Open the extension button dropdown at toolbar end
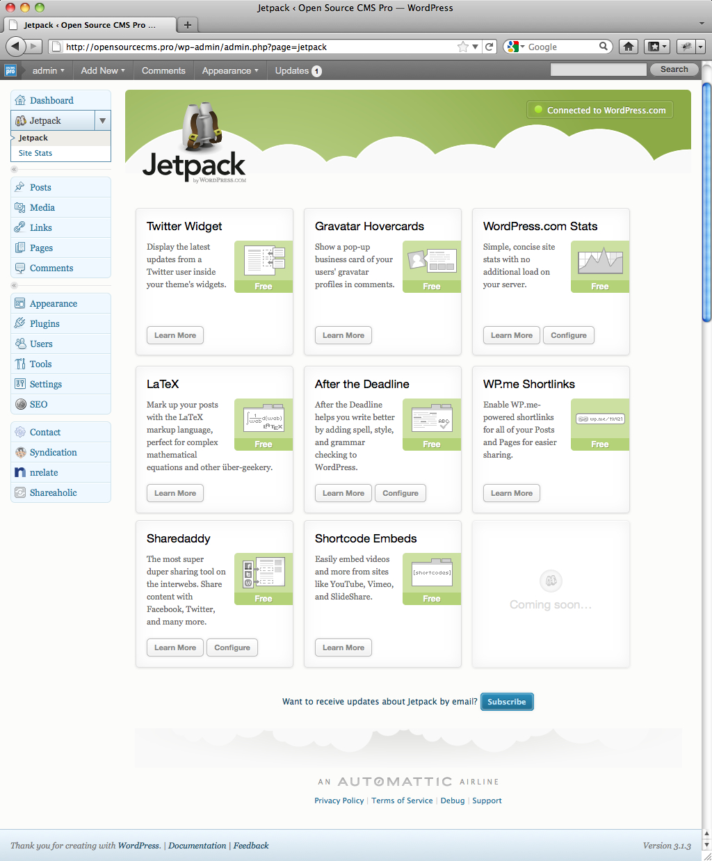The height and width of the screenshot is (861, 712). click(701, 47)
